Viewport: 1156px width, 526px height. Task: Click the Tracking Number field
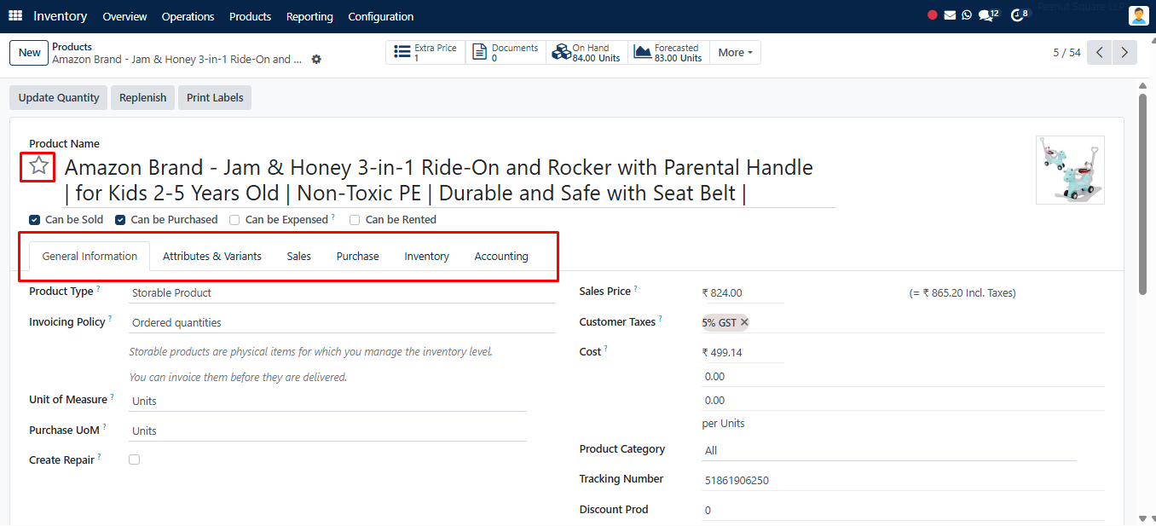point(903,480)
